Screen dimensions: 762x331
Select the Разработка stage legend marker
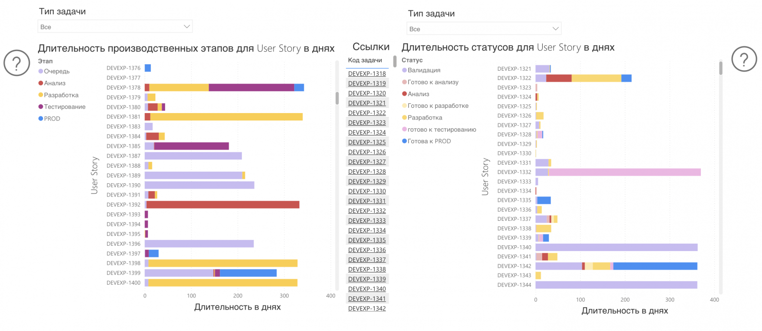pyautogui.click(x=41, y=95)
